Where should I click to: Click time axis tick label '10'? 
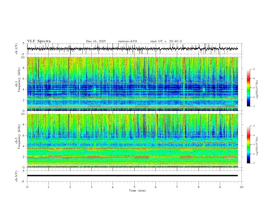(241, 187)
